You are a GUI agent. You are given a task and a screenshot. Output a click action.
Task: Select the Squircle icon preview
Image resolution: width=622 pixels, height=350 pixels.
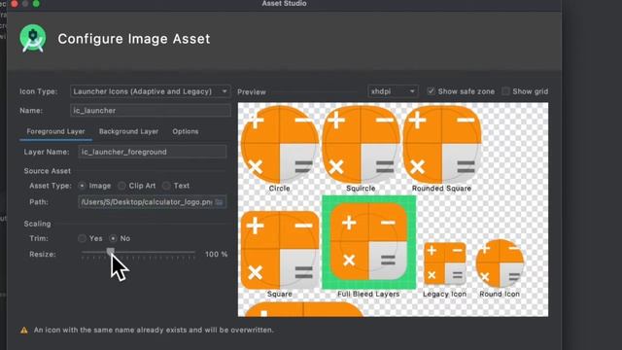point(361,145)
